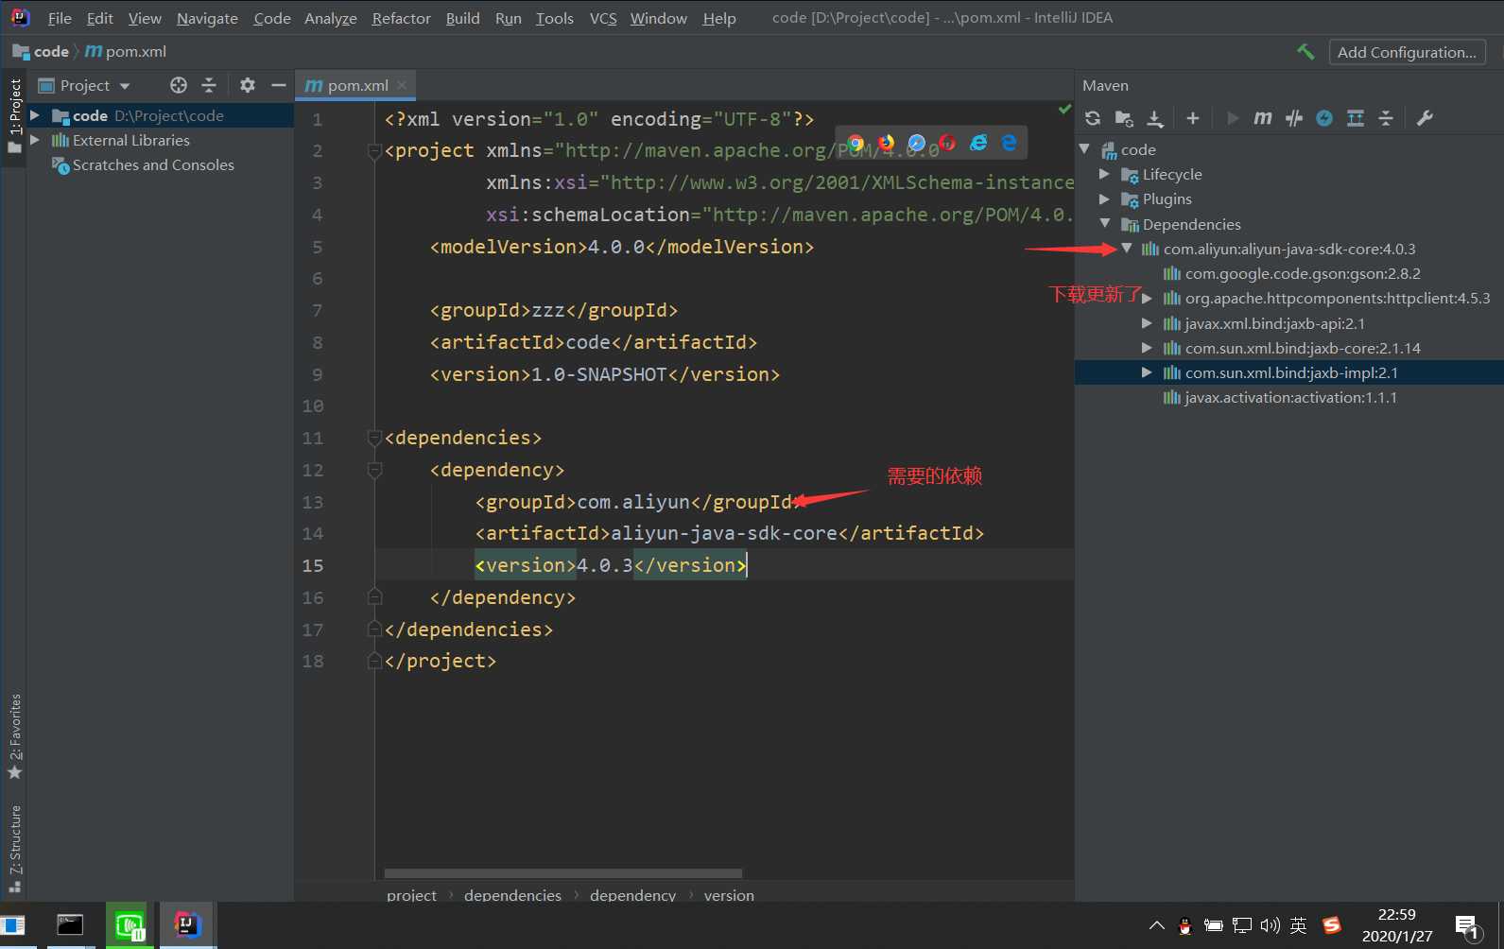Fold the project tag at line 2
The width and height of the screenshot is (1504, 949).
[374, 151]
